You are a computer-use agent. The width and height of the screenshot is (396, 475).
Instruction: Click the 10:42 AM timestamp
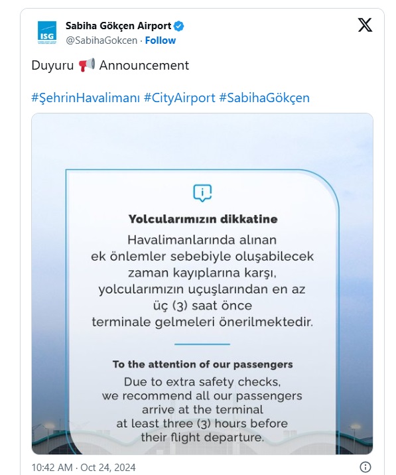(x=52, y=468)
